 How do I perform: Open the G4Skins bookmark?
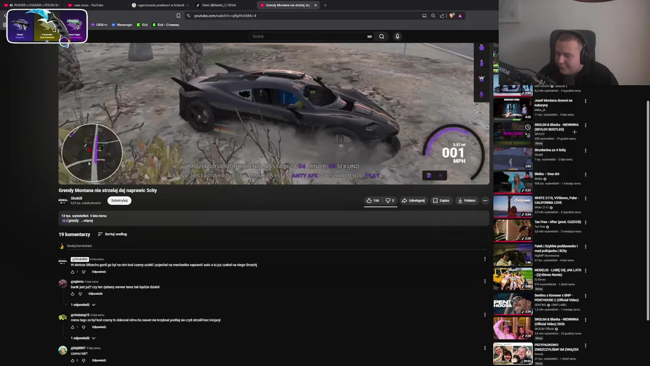(x=99, y=24)
